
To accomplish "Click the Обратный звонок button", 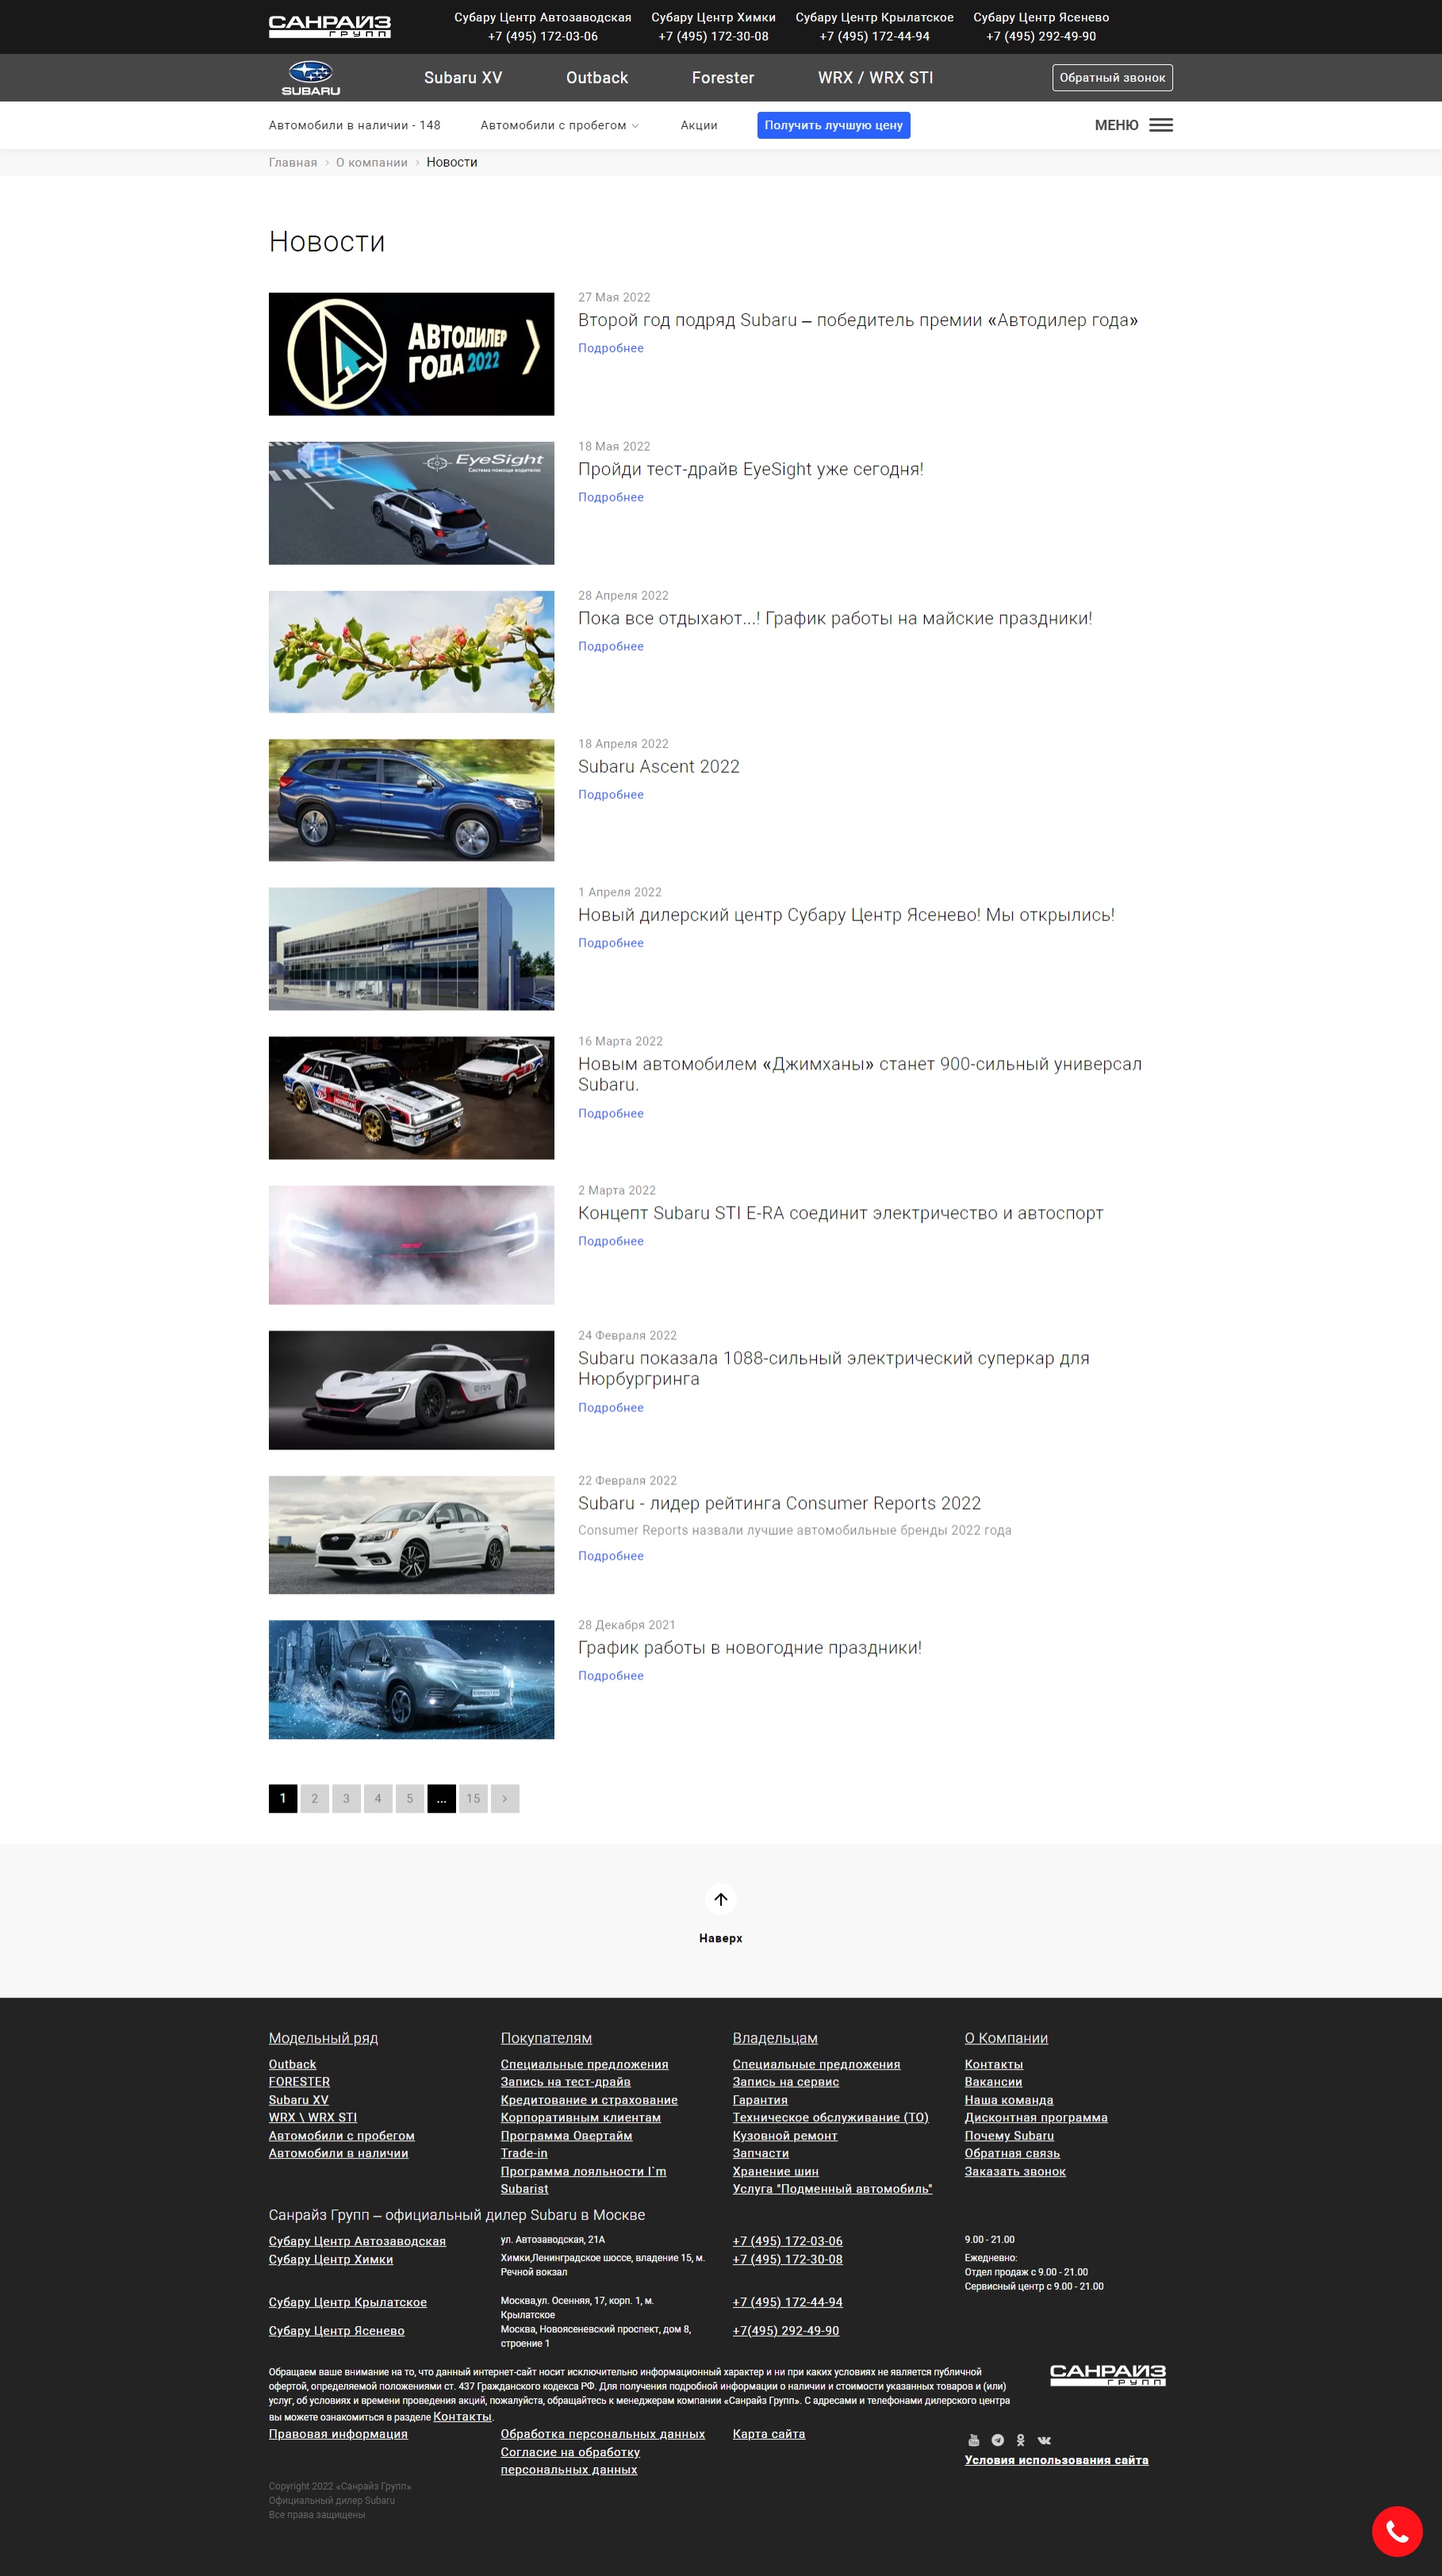I will tap(1111, 78).
